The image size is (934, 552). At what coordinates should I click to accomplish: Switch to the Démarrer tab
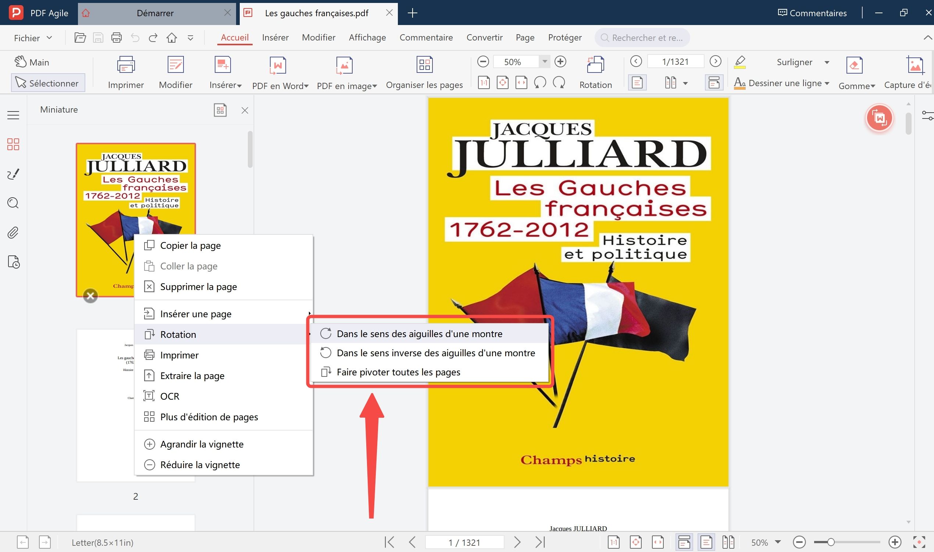click(155, 13)
